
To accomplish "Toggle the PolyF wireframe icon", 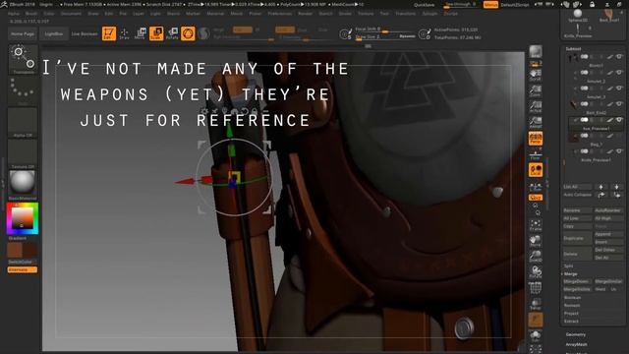I will (535, 288).
